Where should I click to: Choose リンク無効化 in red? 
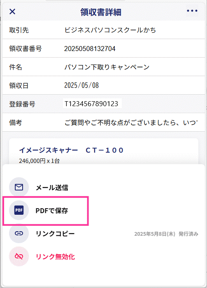pyautogui.click(x=55, y=257)
